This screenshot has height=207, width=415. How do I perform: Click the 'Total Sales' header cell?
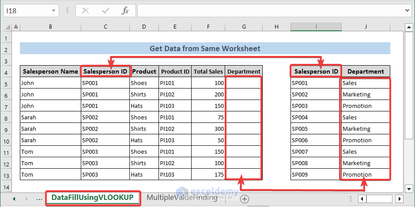pos(208,71)
